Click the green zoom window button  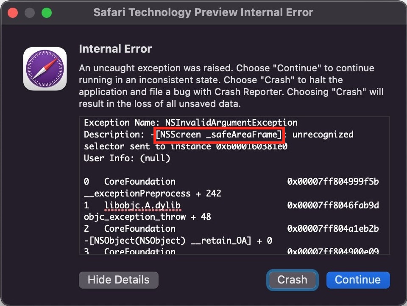click(47, 13)
